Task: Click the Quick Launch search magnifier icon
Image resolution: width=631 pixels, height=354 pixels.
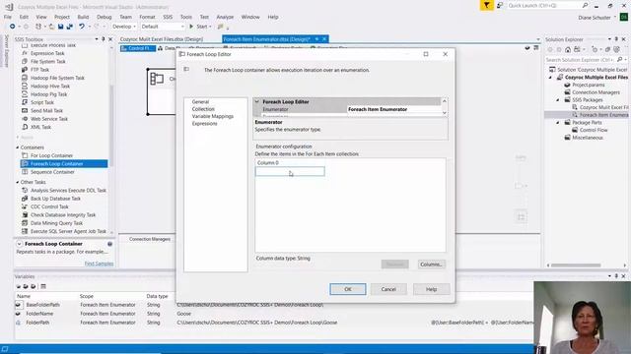Action: point(585,5)
